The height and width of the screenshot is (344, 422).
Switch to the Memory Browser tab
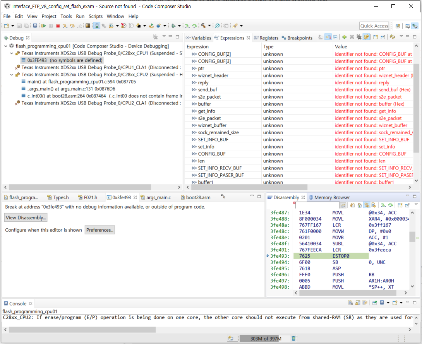coord(329,197)
